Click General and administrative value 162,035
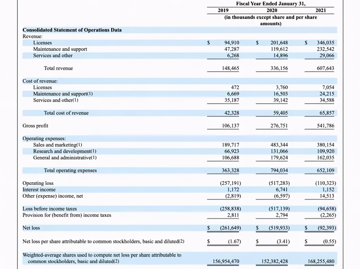Screen dimensions: 360x269 pos(326,158)
